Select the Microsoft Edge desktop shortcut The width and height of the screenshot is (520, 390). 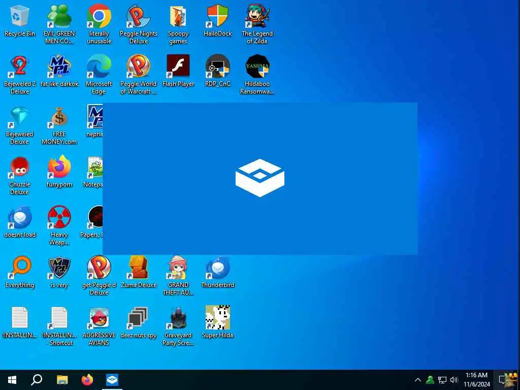click(x=99, y=75)
